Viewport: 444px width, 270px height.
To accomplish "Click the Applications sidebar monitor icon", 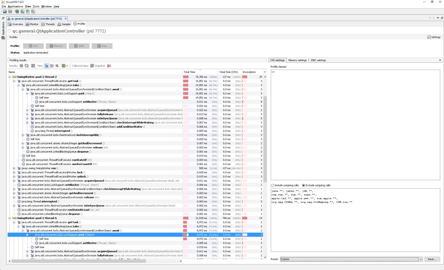I will click(x=3, y=37).
